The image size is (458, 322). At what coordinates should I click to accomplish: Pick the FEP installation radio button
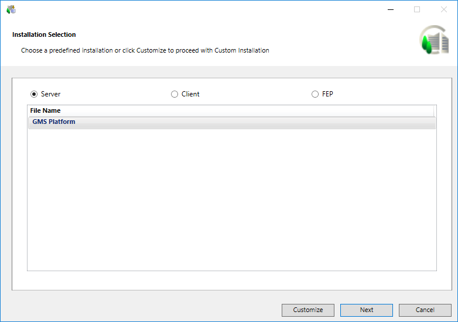pyautogui.click(x=315, y=94)
